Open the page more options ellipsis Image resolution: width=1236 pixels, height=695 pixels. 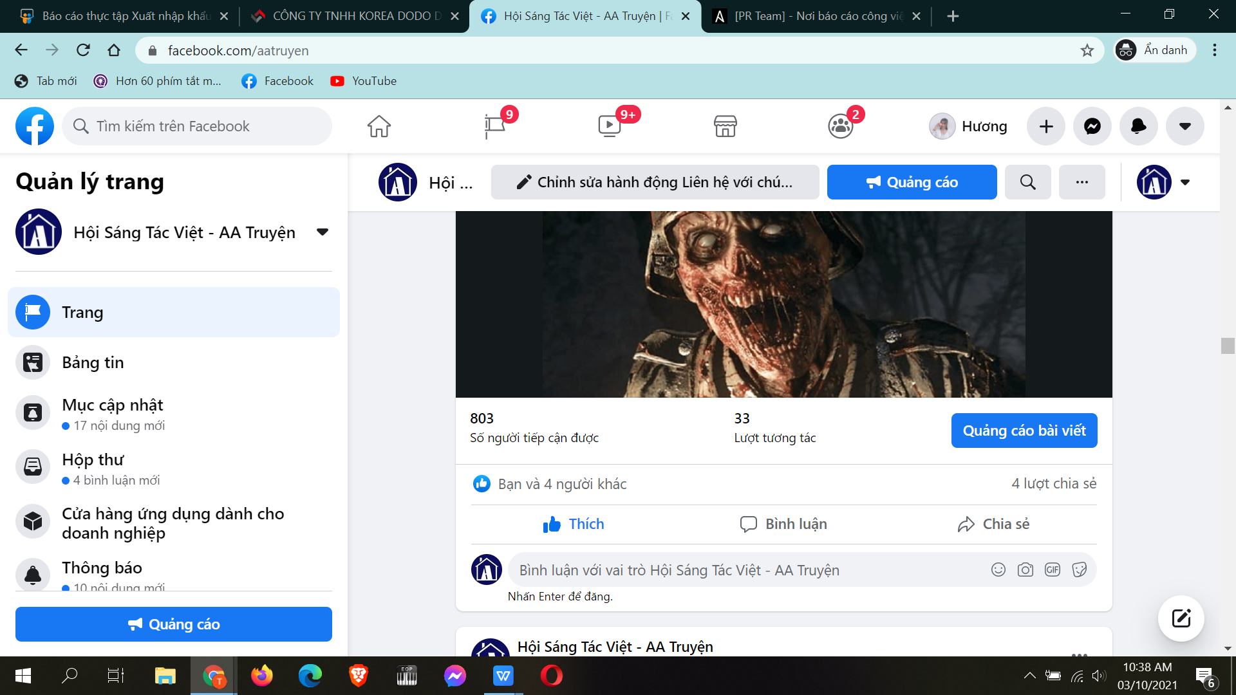point(1082,182)
